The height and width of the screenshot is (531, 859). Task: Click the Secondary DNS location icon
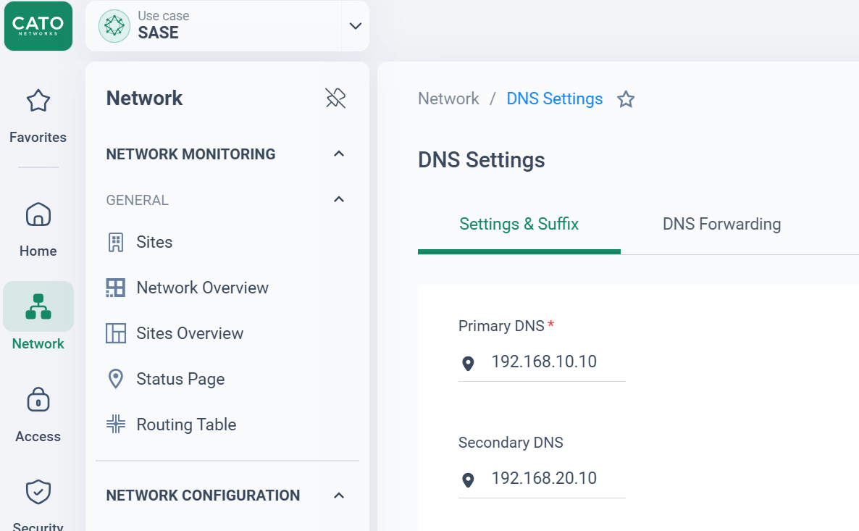click(468, 480)
